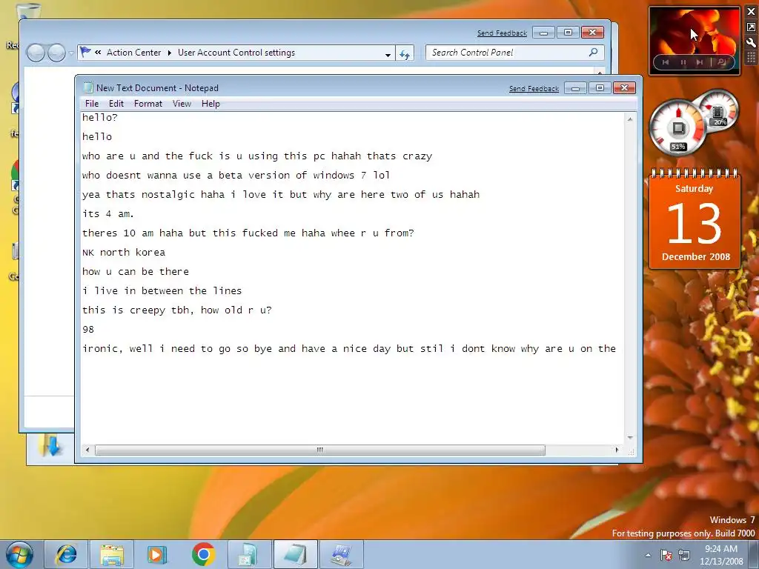
Task: Launch Windows Media Player from the taskbar
Action: [157, 554]
